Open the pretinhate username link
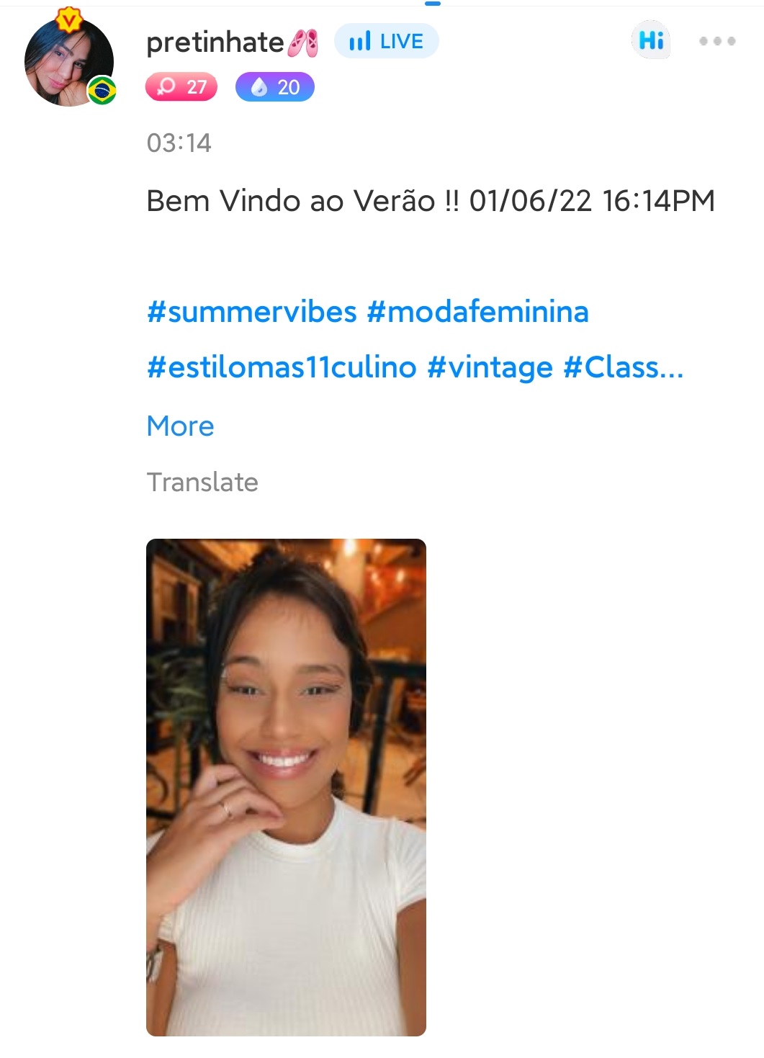The image size is (764, 1058). click(215, 42)
